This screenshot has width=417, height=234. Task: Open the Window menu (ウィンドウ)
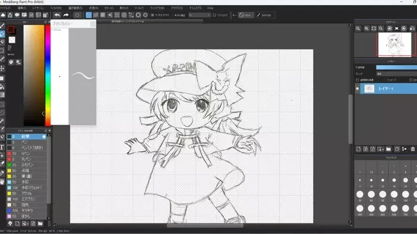[157, 8]
